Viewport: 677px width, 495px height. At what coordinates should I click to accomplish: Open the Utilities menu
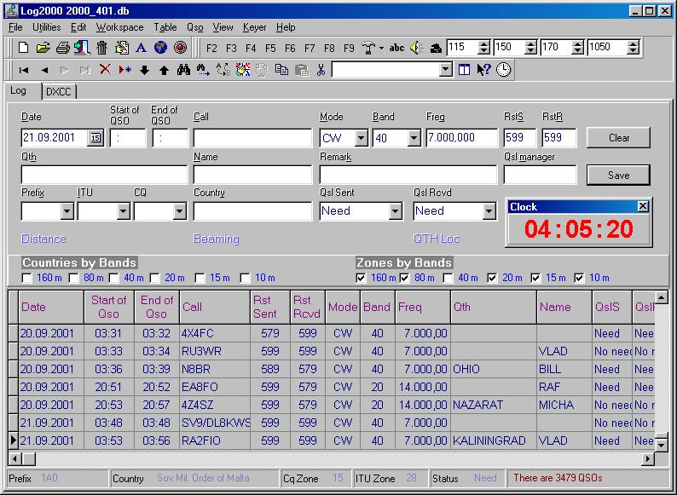tap(47, 27)
